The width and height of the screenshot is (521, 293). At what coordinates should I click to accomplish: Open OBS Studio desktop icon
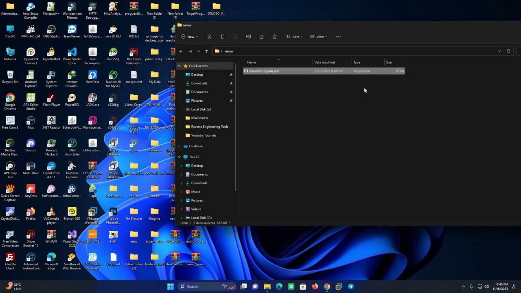click(51, 32)
